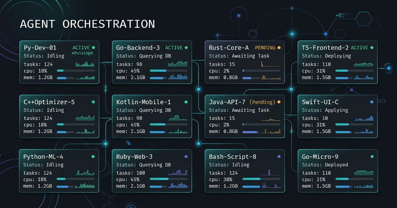Open the tasks sparkline chart in Py-Dev-01

[85, 64]
